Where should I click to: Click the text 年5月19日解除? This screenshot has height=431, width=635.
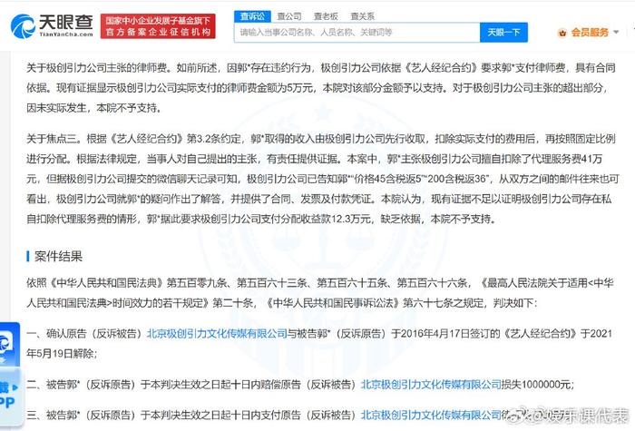click(x=61, y=354)
